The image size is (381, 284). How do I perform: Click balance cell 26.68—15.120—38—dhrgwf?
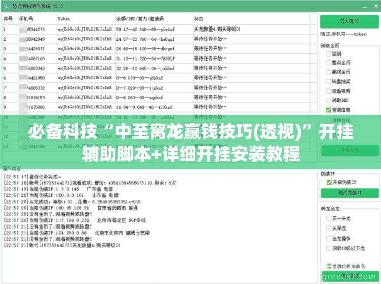pyautogui.click(x=145, y=49)
